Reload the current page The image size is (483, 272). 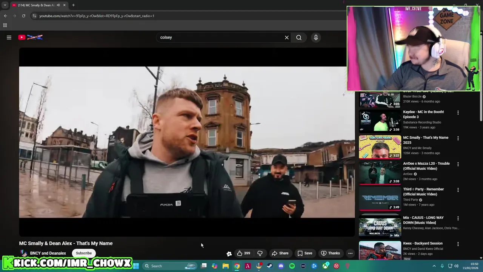point(23,16)
